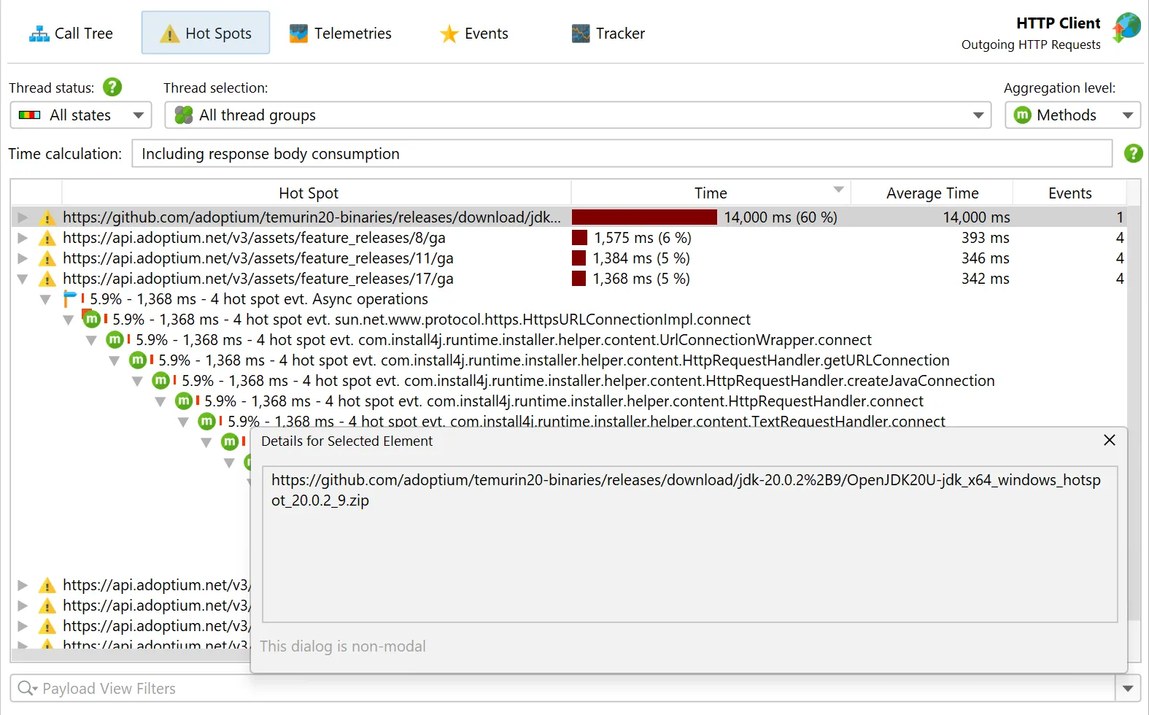Close the Details for Selected Element dialog

pyautogui.click(x=1109, y=440)
